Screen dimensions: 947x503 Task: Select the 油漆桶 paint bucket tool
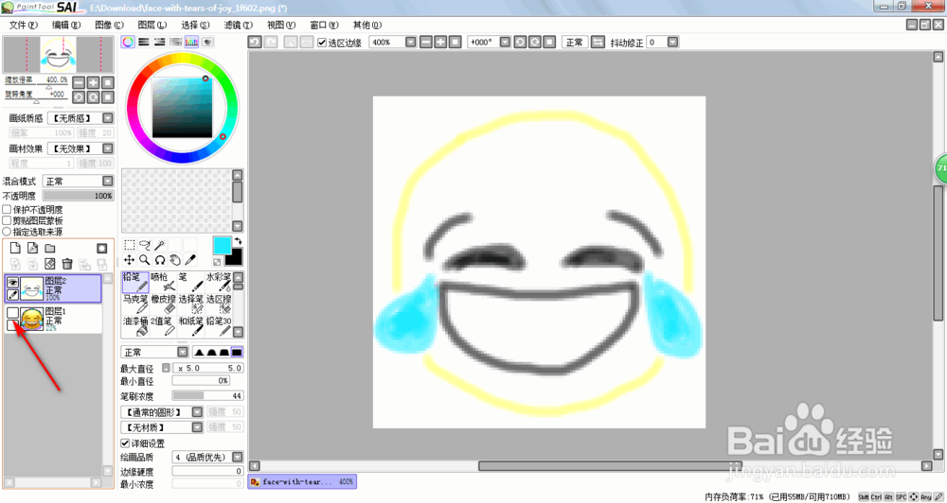pyautogui.click(x=135, y=326)
